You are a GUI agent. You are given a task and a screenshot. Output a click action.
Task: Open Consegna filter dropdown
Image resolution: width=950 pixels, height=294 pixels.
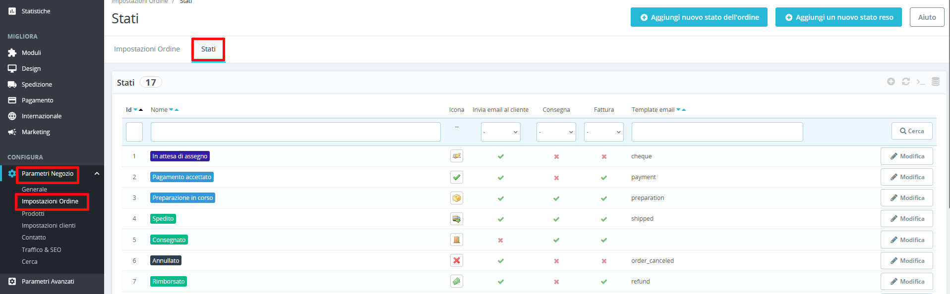[x=556, y=132]
